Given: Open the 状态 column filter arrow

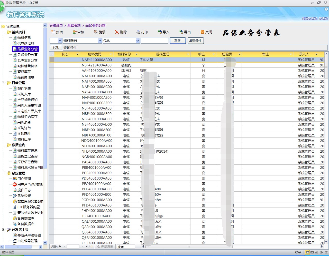Looking at the screenshot, I should [x=77, y=54].
